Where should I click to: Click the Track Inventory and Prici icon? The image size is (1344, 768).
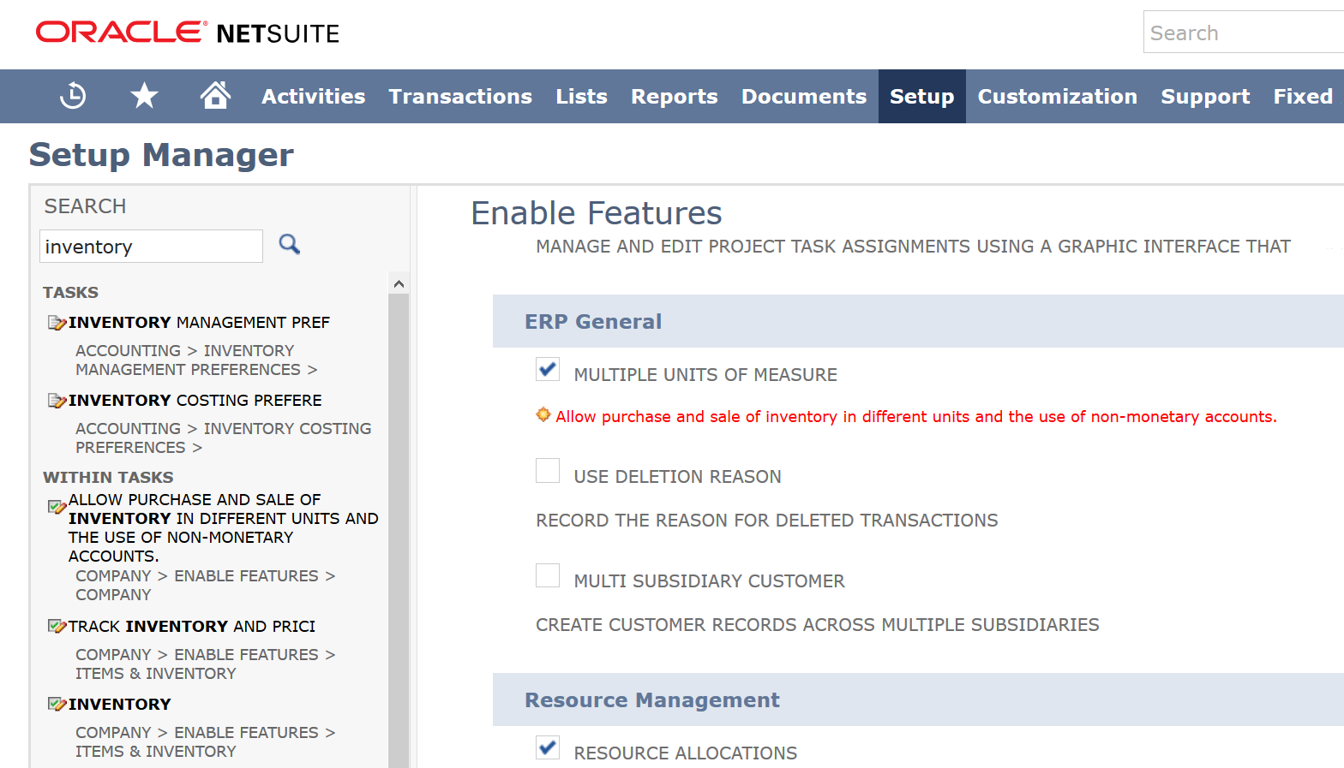57,627
